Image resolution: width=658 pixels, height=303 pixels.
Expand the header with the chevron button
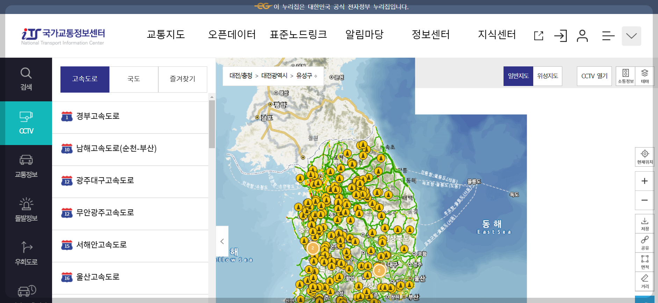tap(631, 36)
